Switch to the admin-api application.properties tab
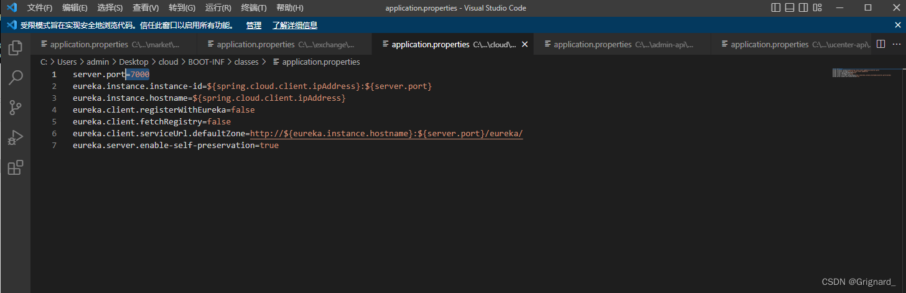 [x=623, y=44]
